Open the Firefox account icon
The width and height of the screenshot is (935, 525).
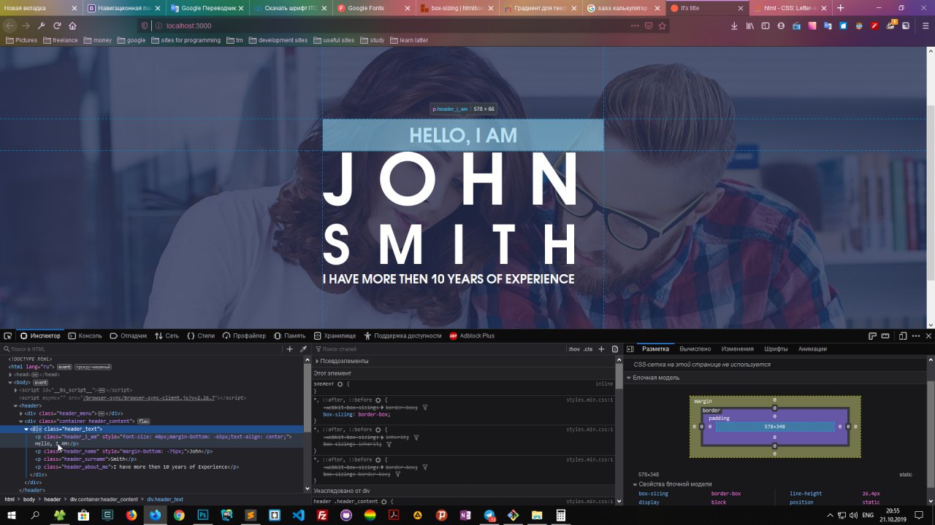(x=781, y=26)
